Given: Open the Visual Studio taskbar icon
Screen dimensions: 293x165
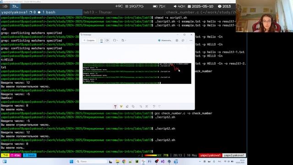Looking at the screenshot, I should coord(163,161).
